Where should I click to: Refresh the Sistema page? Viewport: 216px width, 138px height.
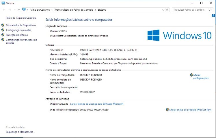click(x=167, y=10)
